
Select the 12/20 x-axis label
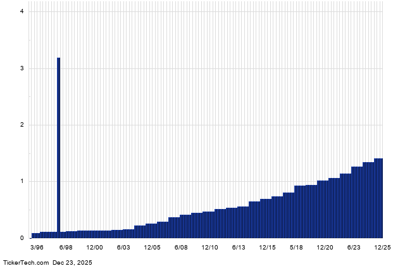[325, 247]
